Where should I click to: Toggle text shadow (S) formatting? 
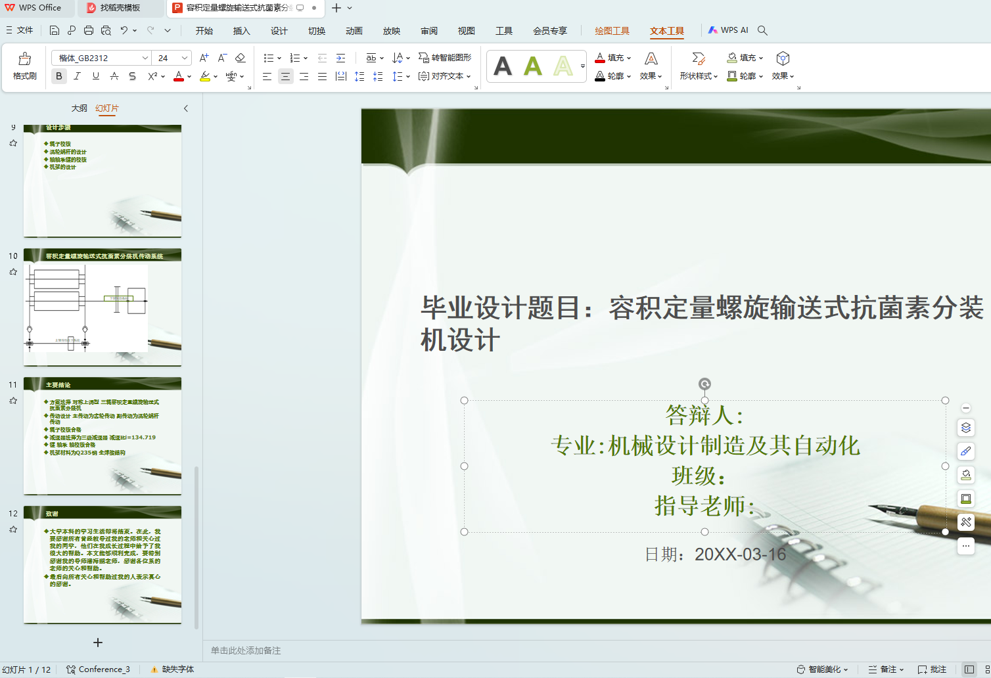point(133,76)
